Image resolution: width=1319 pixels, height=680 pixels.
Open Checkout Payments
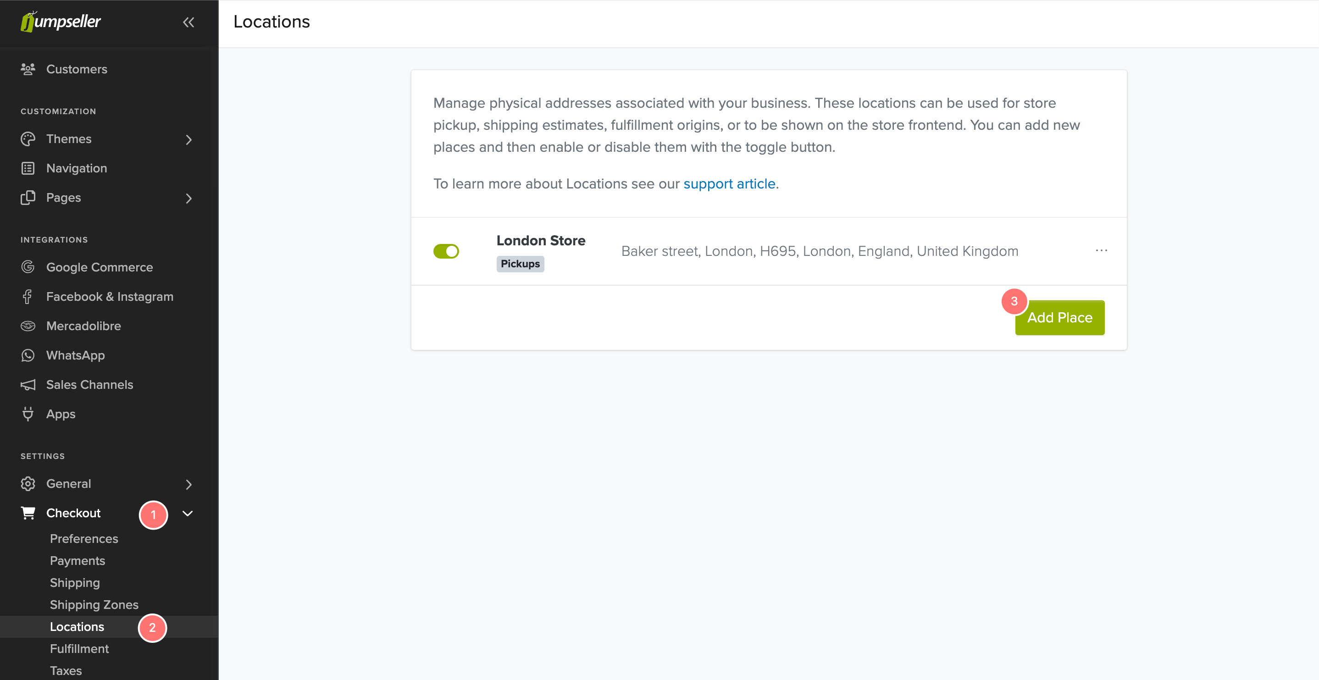[x=78, y=561]
